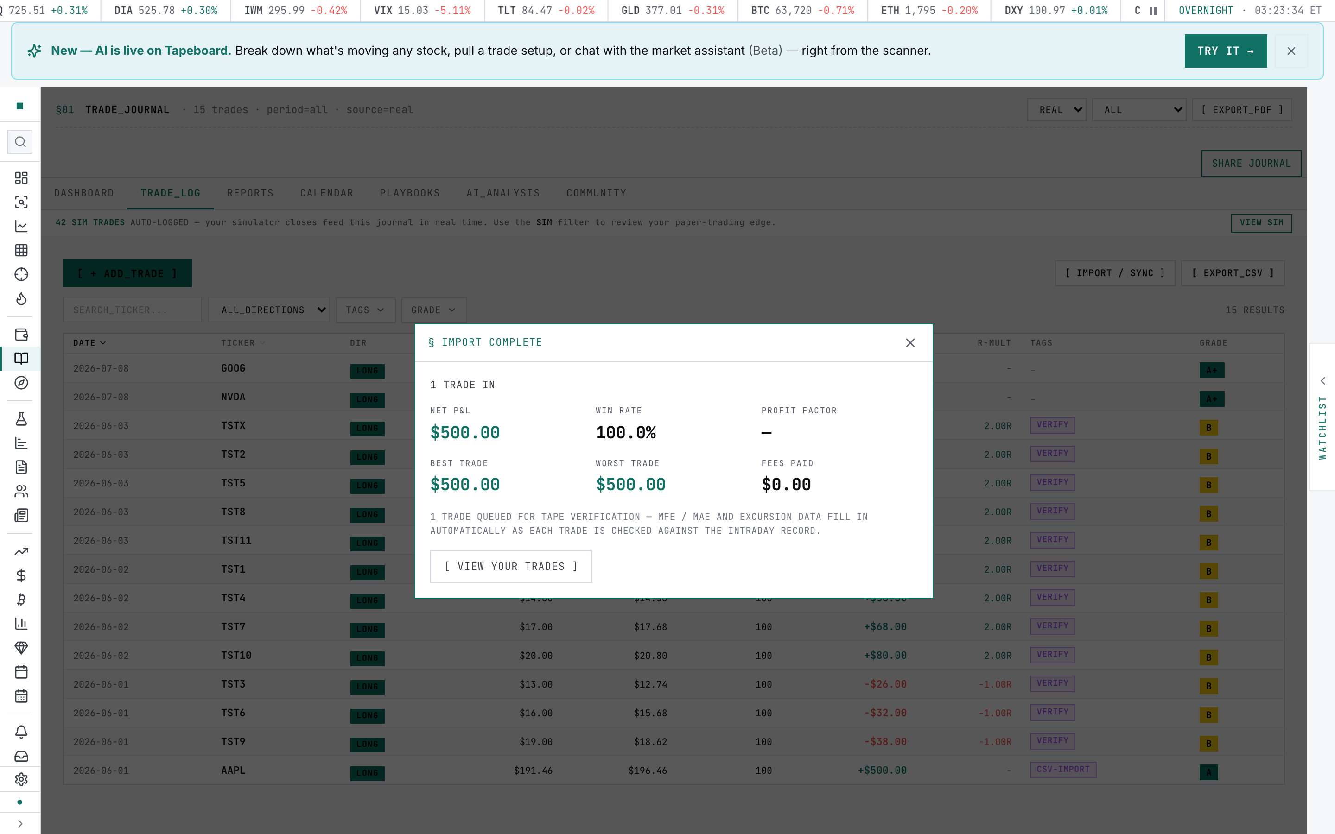This screenshot has width=1335, height=834.
Task: Open the dollar sign icon in sidebar
Action: [21, 575]
